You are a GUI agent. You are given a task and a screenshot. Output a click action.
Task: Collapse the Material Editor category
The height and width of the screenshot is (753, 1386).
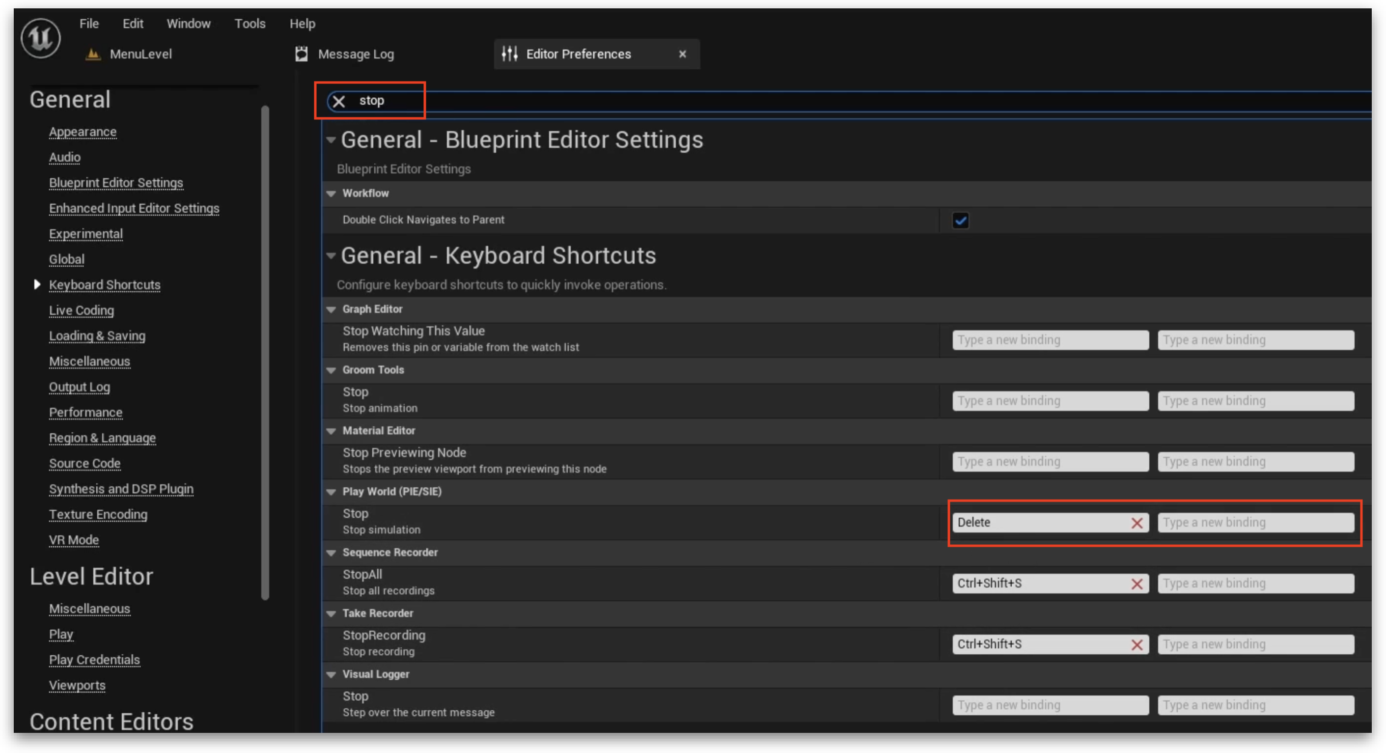pyautogui.click(x=331, y=431)
